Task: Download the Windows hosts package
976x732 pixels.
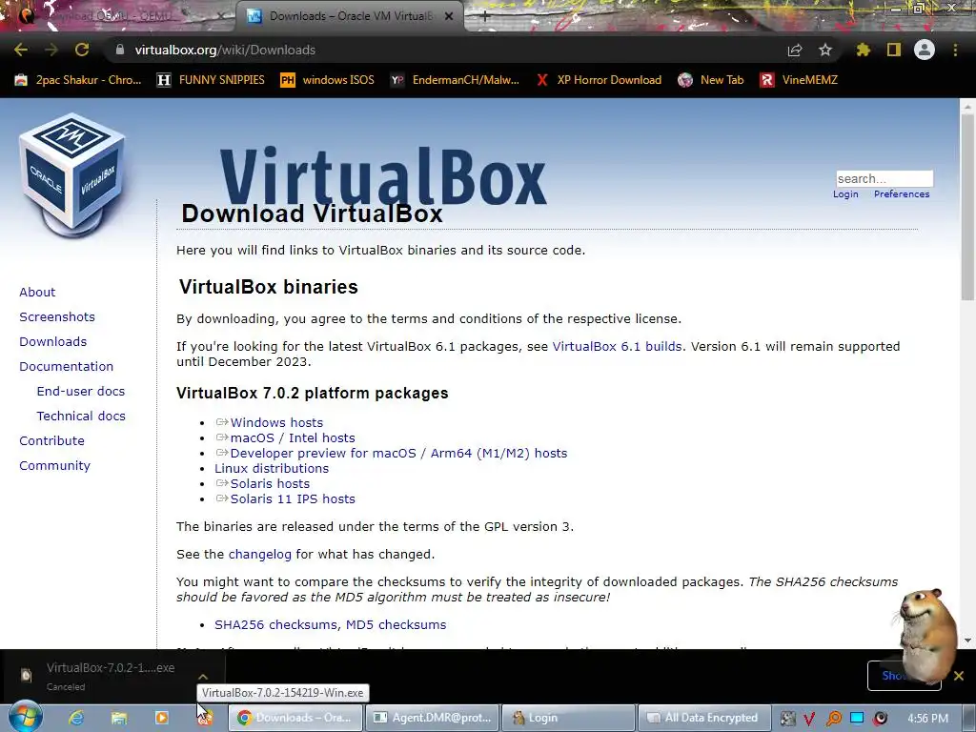Action: click(x=276, y=422)
